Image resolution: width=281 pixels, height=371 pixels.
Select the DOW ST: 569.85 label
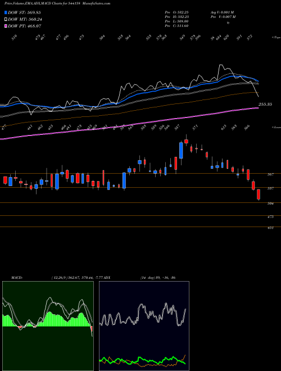pos(24,12)
